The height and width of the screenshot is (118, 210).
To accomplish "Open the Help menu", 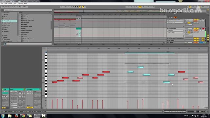I will point(26,4).
